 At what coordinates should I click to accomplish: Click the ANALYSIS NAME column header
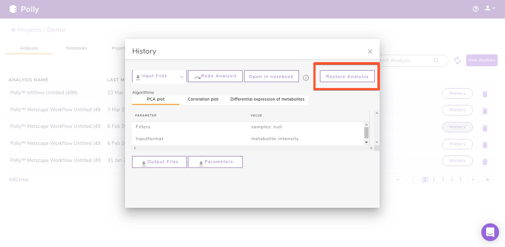[28, 80]
